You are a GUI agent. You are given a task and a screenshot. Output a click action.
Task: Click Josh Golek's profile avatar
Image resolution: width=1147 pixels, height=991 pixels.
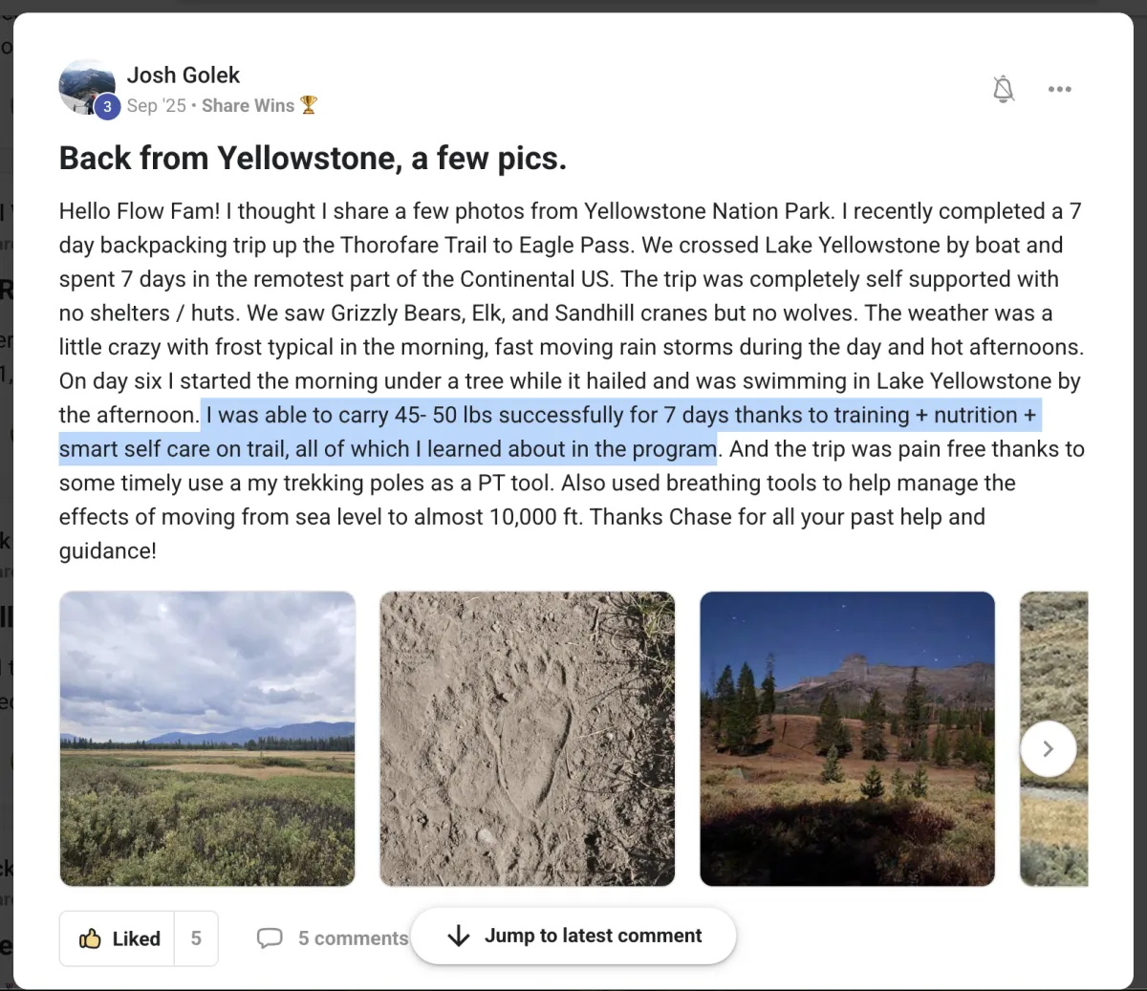[x=84, y=85]
